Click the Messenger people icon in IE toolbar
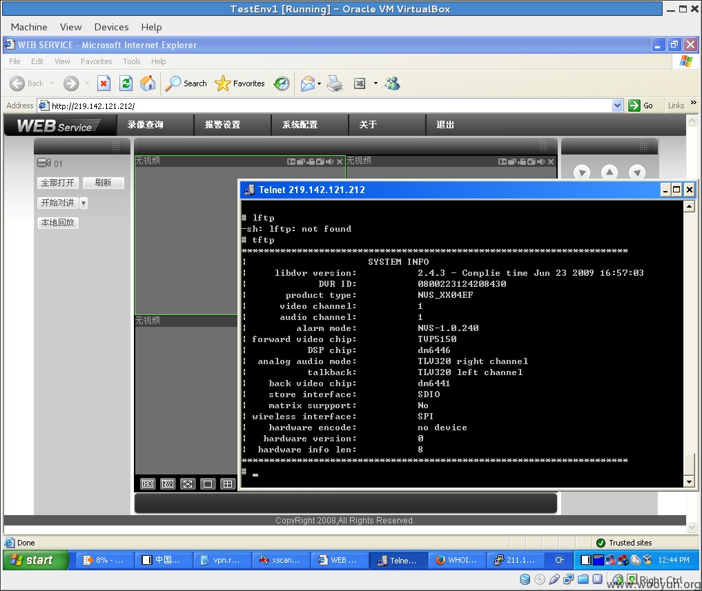702x591 pixels. pos(392,83)
